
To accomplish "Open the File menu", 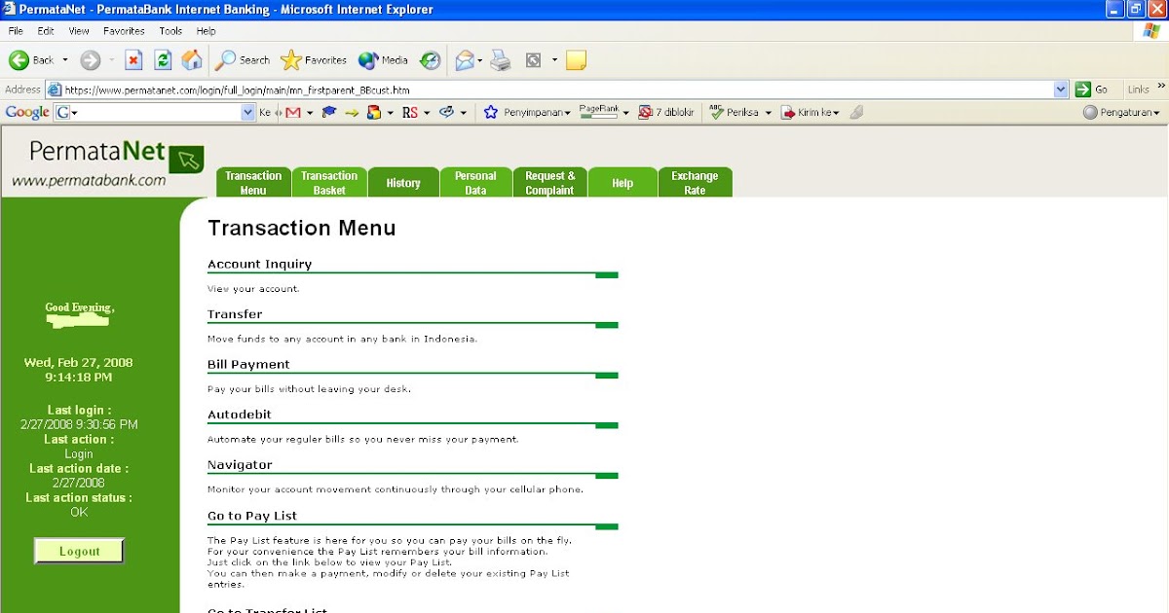I will (x=16, y=31).
